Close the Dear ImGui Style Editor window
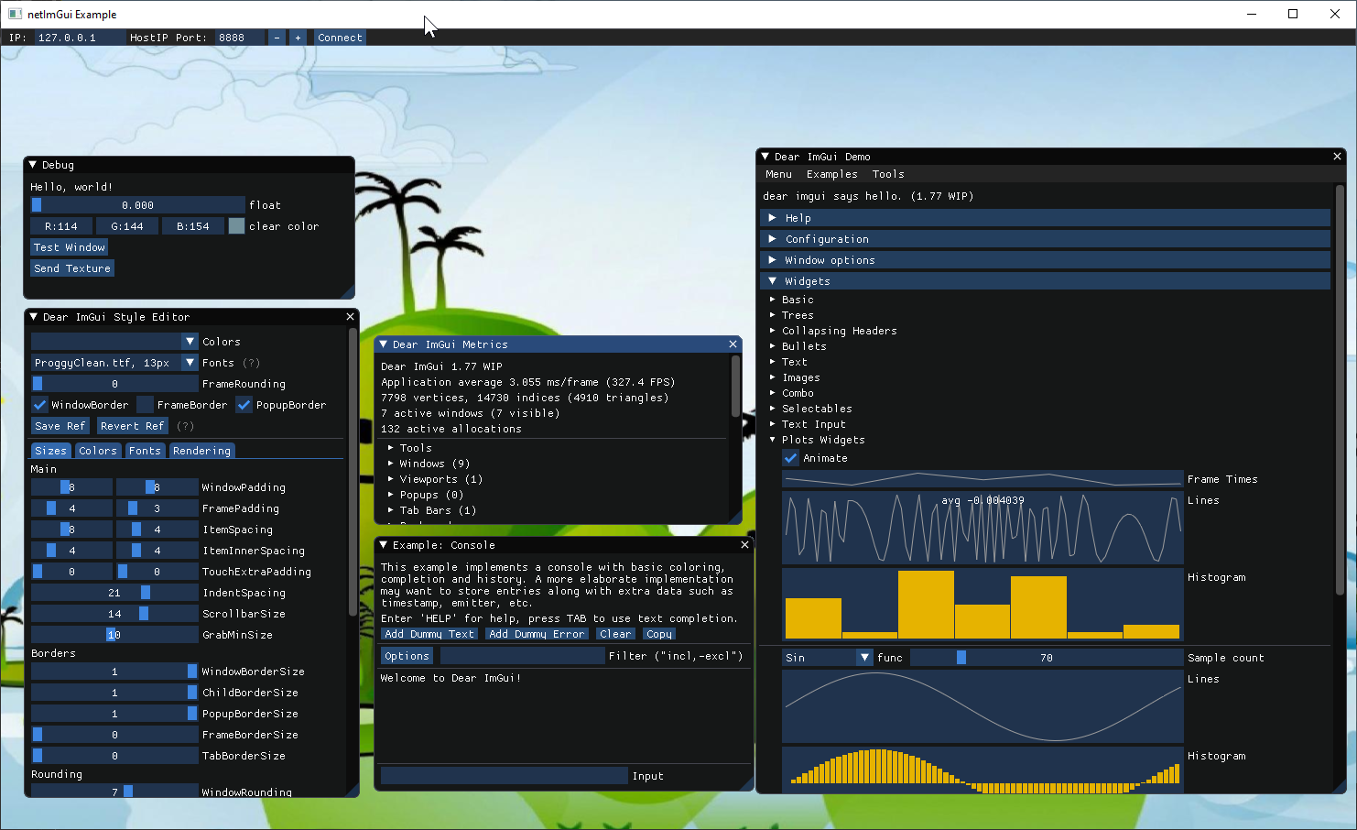The width and height of the screenshot is (1357, 830). pos(350,317)
